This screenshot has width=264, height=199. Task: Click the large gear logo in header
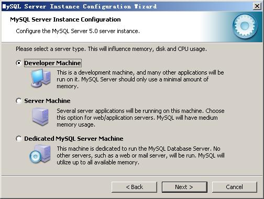pyautogui.click(x=245, y=26)
